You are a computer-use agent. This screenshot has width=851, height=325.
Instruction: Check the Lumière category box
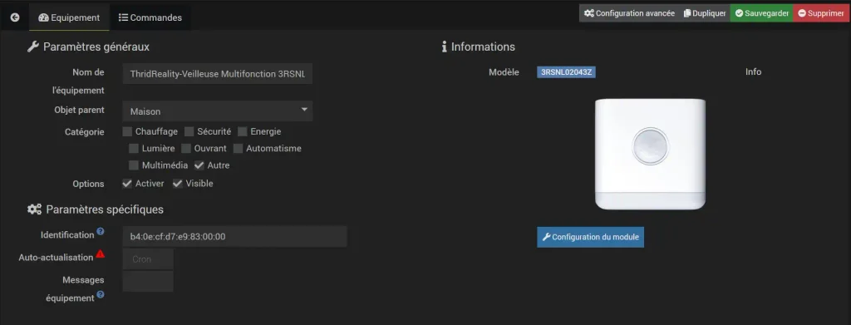134,148
